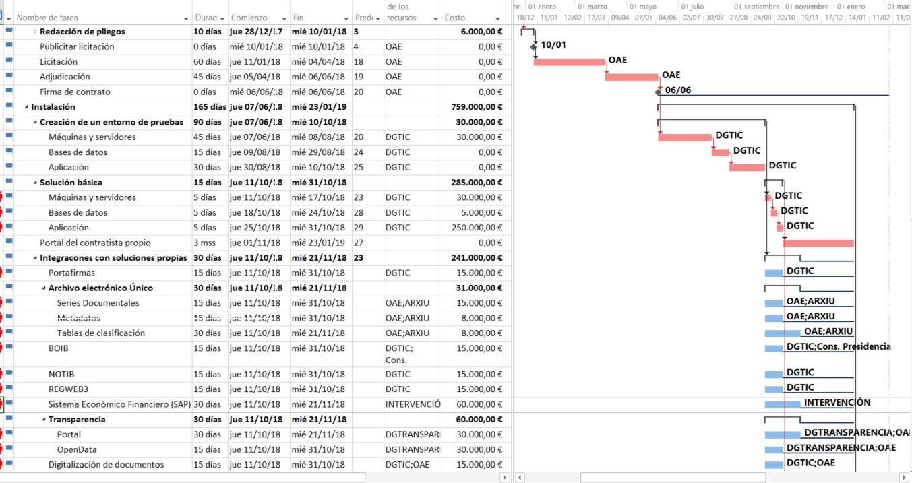The image size is (912, 483).
Task: Select the 250.000,00 € cost cell
Action: click(x=473, y=228)
